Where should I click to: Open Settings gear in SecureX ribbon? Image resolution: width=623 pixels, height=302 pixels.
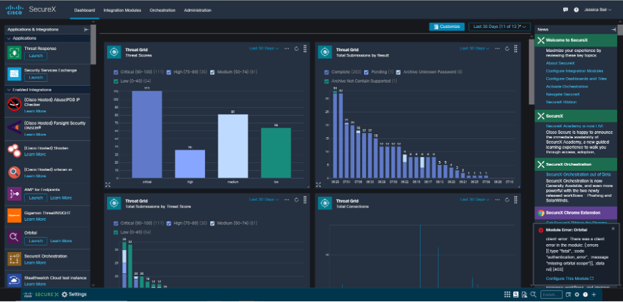[x=65, y=294]
